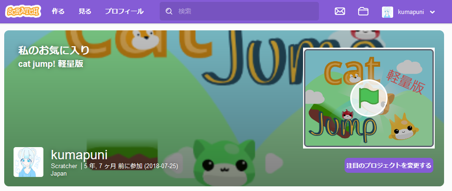
Task: Click the 私のお気に入り heading label
Action: 53,50
